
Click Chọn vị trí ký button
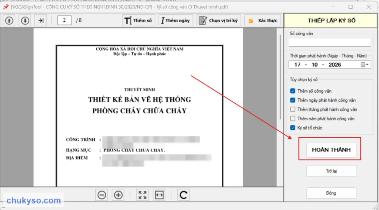[x=219, y=20]
